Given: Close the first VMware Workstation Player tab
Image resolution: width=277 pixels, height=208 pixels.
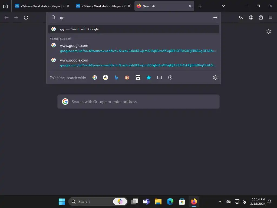Looking at the screenshot, I should point(68,6).
